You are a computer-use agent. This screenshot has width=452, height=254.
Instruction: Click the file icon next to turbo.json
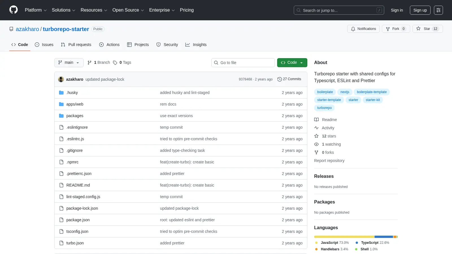coord(61,243)
